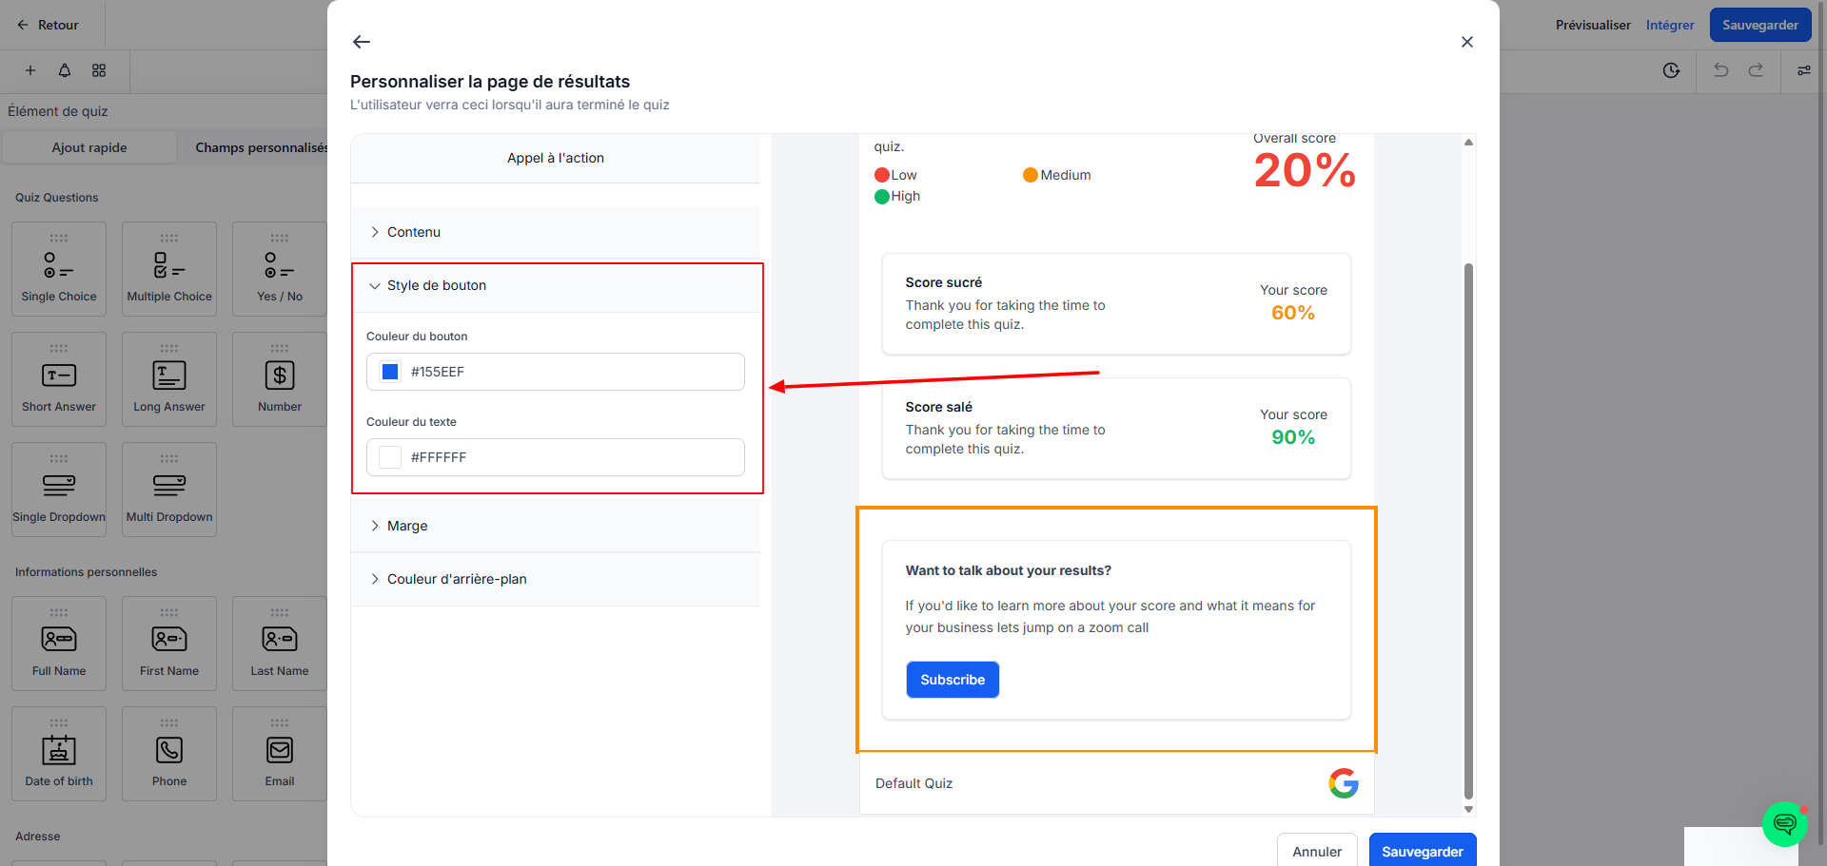The height and width of the screenshot is (866, 1827).
Task: Expand the Contenu section
Action: tap(556, 232)
